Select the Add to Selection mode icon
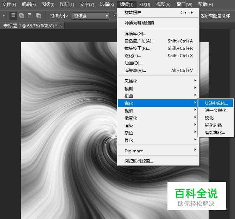 [21, 15]
